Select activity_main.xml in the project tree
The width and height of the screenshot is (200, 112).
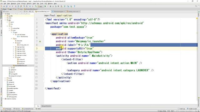tap(23, 45)
